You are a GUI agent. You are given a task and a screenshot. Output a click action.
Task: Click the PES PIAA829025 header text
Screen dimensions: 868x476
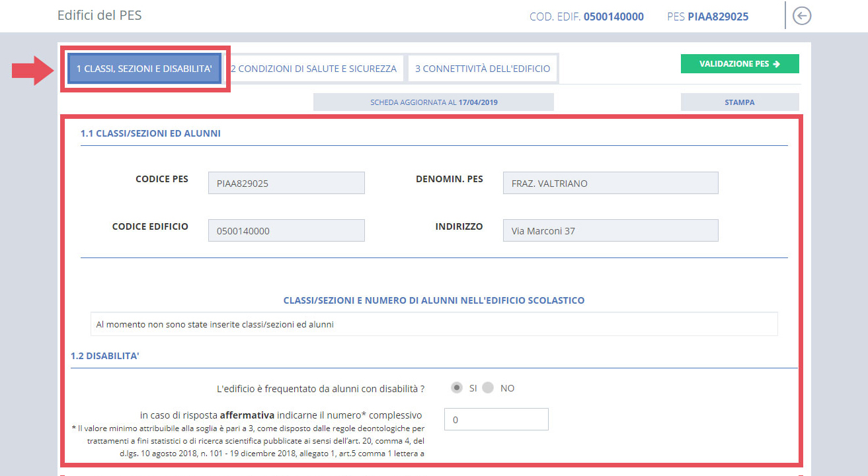coord(708,17)
